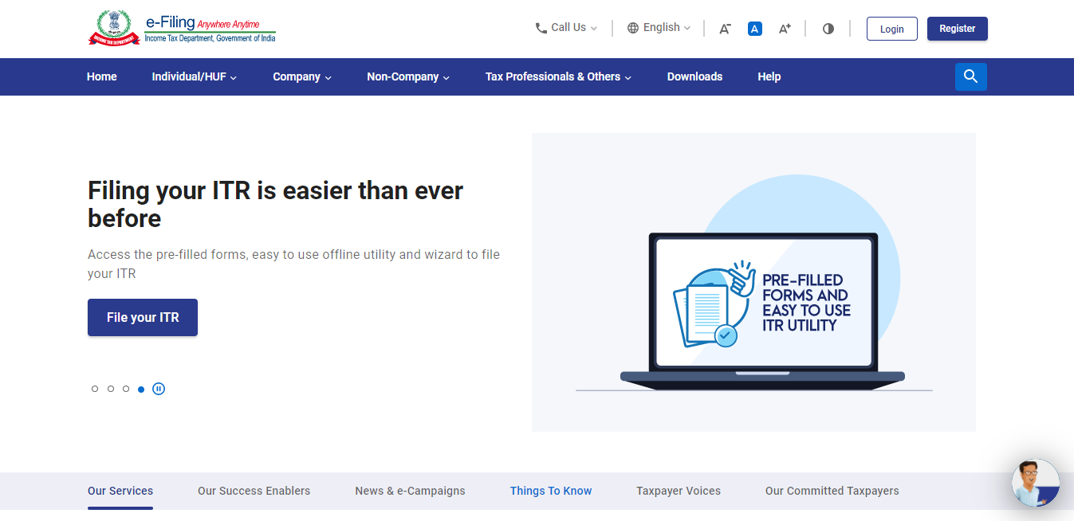Image resolution: width=1074 pixels, height=521 pixels.
Task: Toggle the high contrast mode icon
Action: coord(828,29)
